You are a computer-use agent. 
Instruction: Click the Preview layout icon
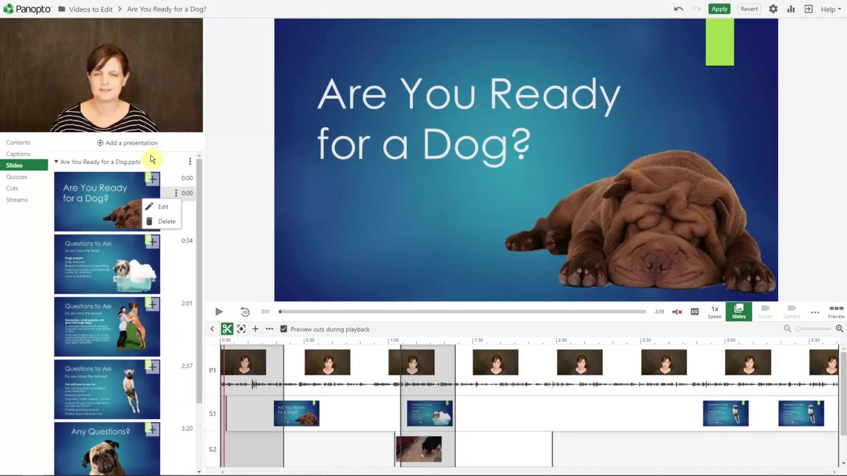point(836,312)
